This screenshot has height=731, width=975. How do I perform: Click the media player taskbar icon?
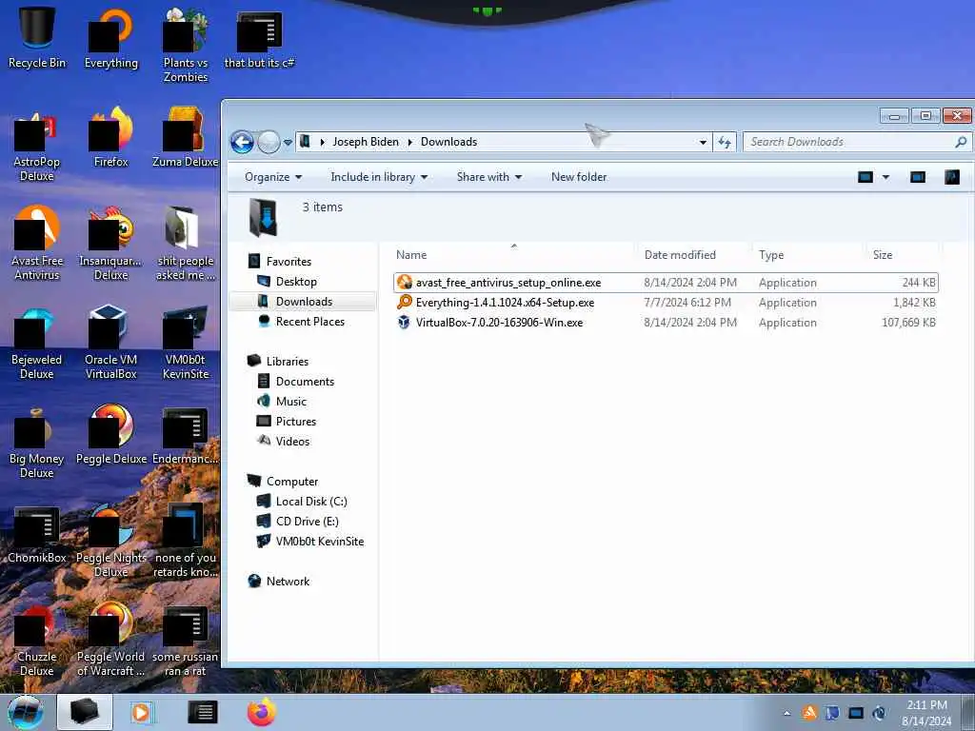coord(141,712)
